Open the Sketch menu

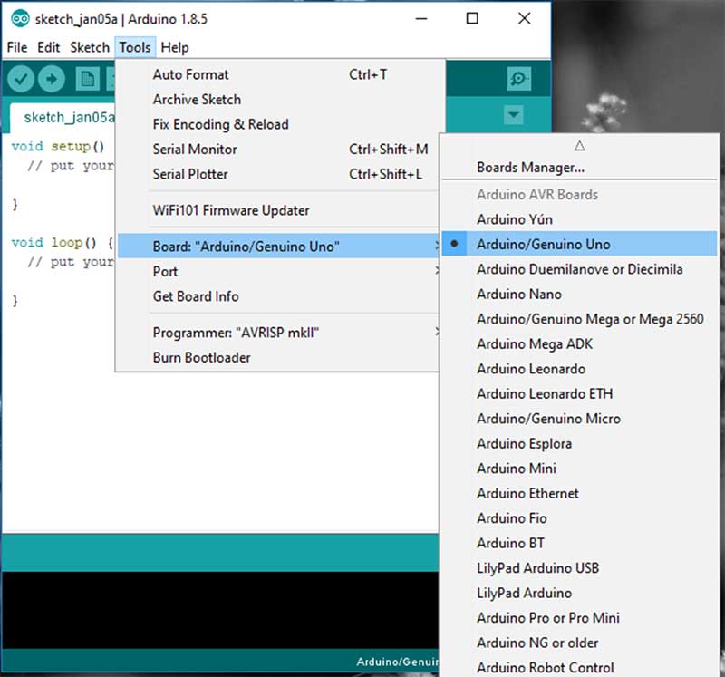point(88,47)
